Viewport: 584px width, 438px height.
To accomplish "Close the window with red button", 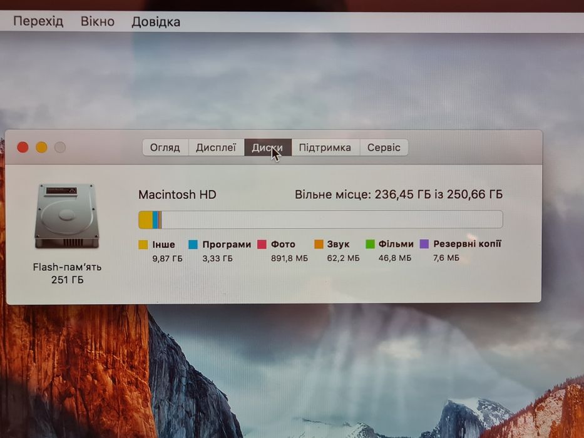I will [23, 148].
